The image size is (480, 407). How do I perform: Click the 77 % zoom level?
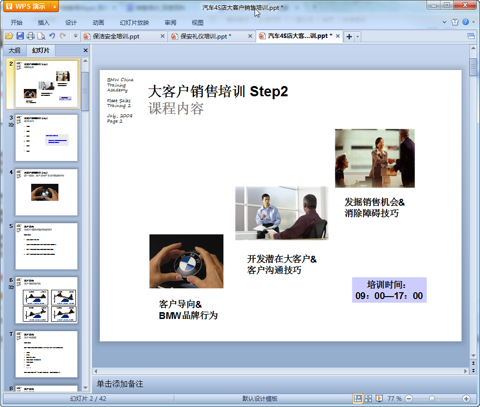pyautogui.click(x=394, y=398)
